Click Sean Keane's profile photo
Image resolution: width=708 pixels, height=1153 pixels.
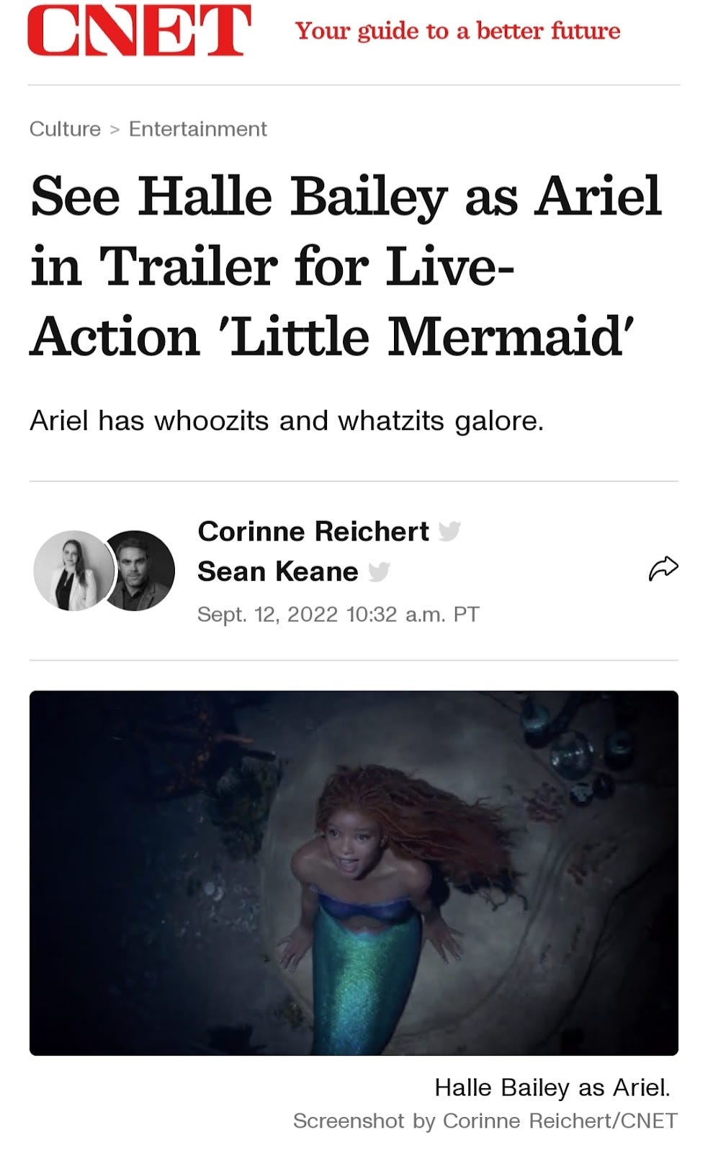tap(140, 569)
